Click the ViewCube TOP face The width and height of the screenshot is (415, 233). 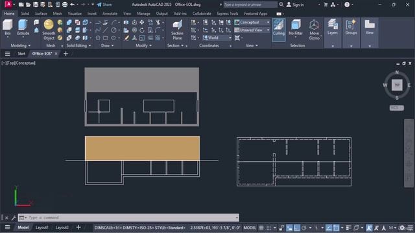[x=397, y=85]
